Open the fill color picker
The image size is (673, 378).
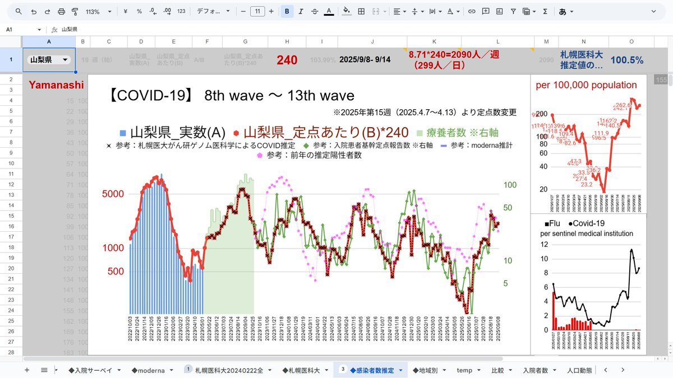(347, 11)
